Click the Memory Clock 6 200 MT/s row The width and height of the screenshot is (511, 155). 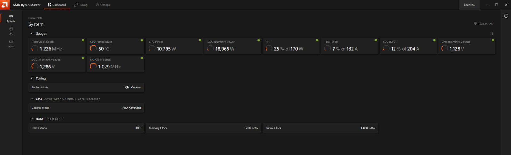tap(203, 128)
